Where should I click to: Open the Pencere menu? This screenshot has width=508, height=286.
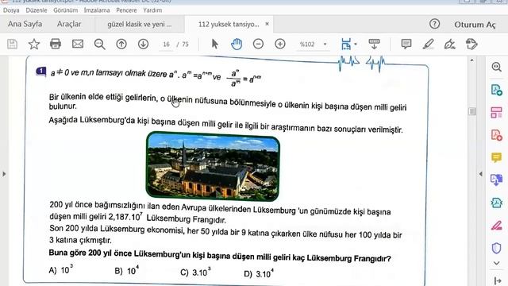click(x=126, y=10)
